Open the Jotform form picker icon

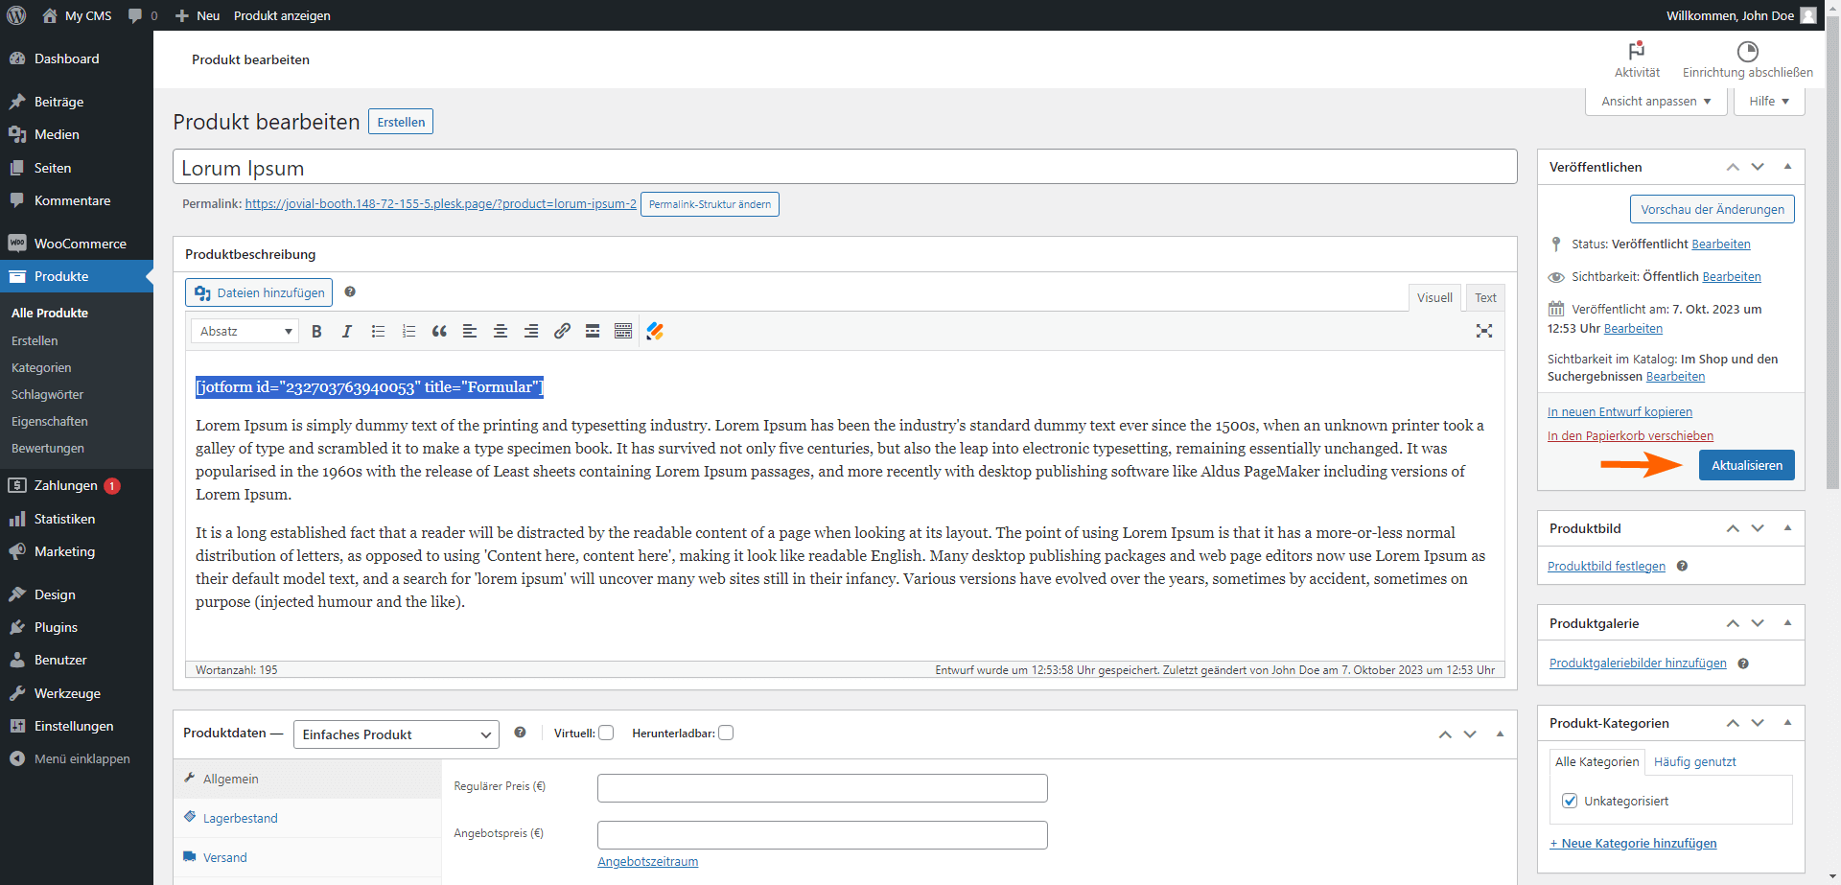(x=655, y=331)
